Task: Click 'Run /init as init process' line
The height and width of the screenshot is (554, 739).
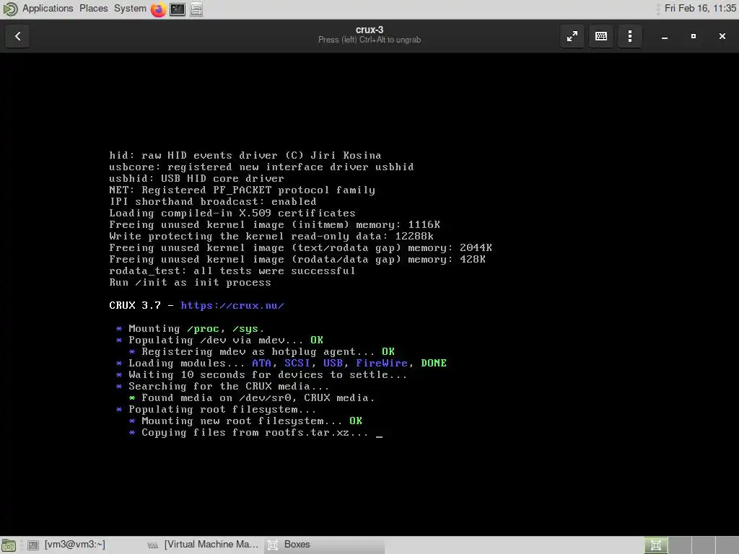Action: [190, 283]
